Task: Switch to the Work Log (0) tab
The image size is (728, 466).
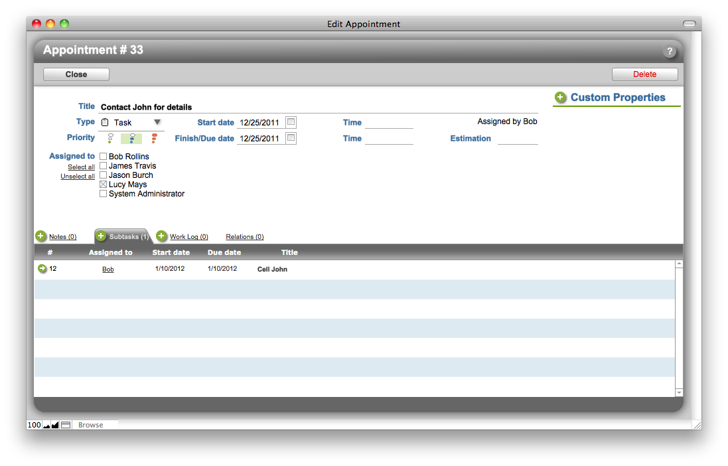Action: (189, 237)
